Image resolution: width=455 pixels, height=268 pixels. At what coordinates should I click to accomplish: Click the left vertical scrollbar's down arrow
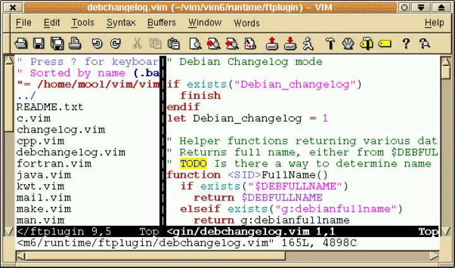click(x=8, y=232)
